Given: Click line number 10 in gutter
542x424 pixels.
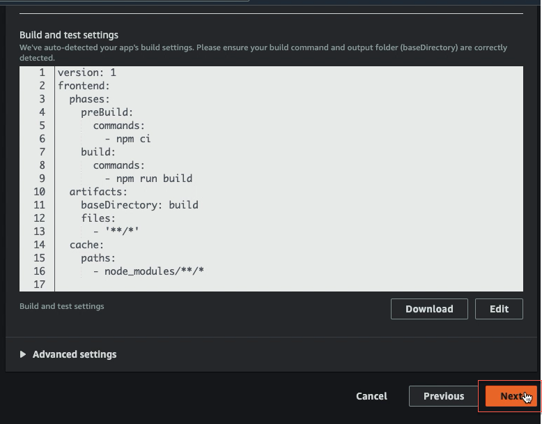Looking at the screenshot, I should pyautogui.click(x=40, y=192).
